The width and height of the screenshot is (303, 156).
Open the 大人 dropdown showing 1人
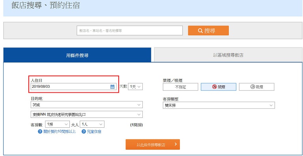coord(92,124)
